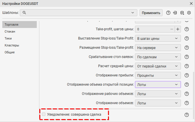Screen dimensions: 195x122
Task: Open the Выставление Stop-loss/Take-Profit dropdown
Action: pos(158,38)
